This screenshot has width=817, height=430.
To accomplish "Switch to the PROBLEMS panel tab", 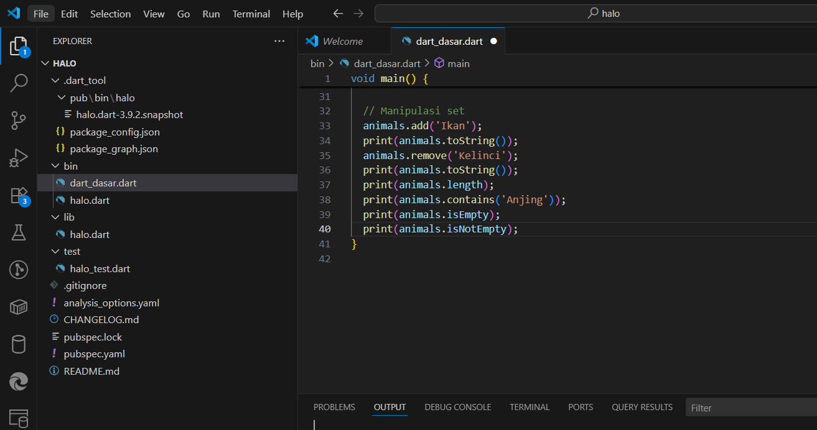I will tap(334, 407).
